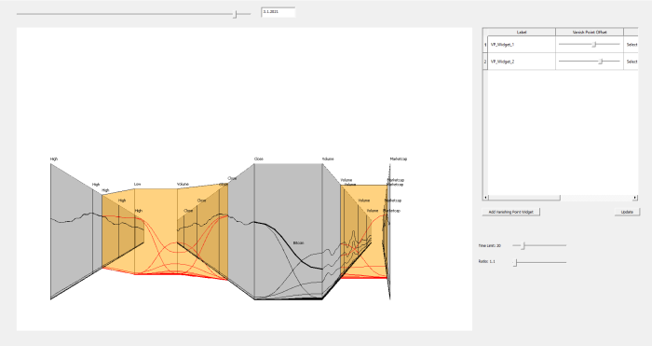Click the Bitcoin line label in plot
The image size is (652, 346).
tap(298, 242)
